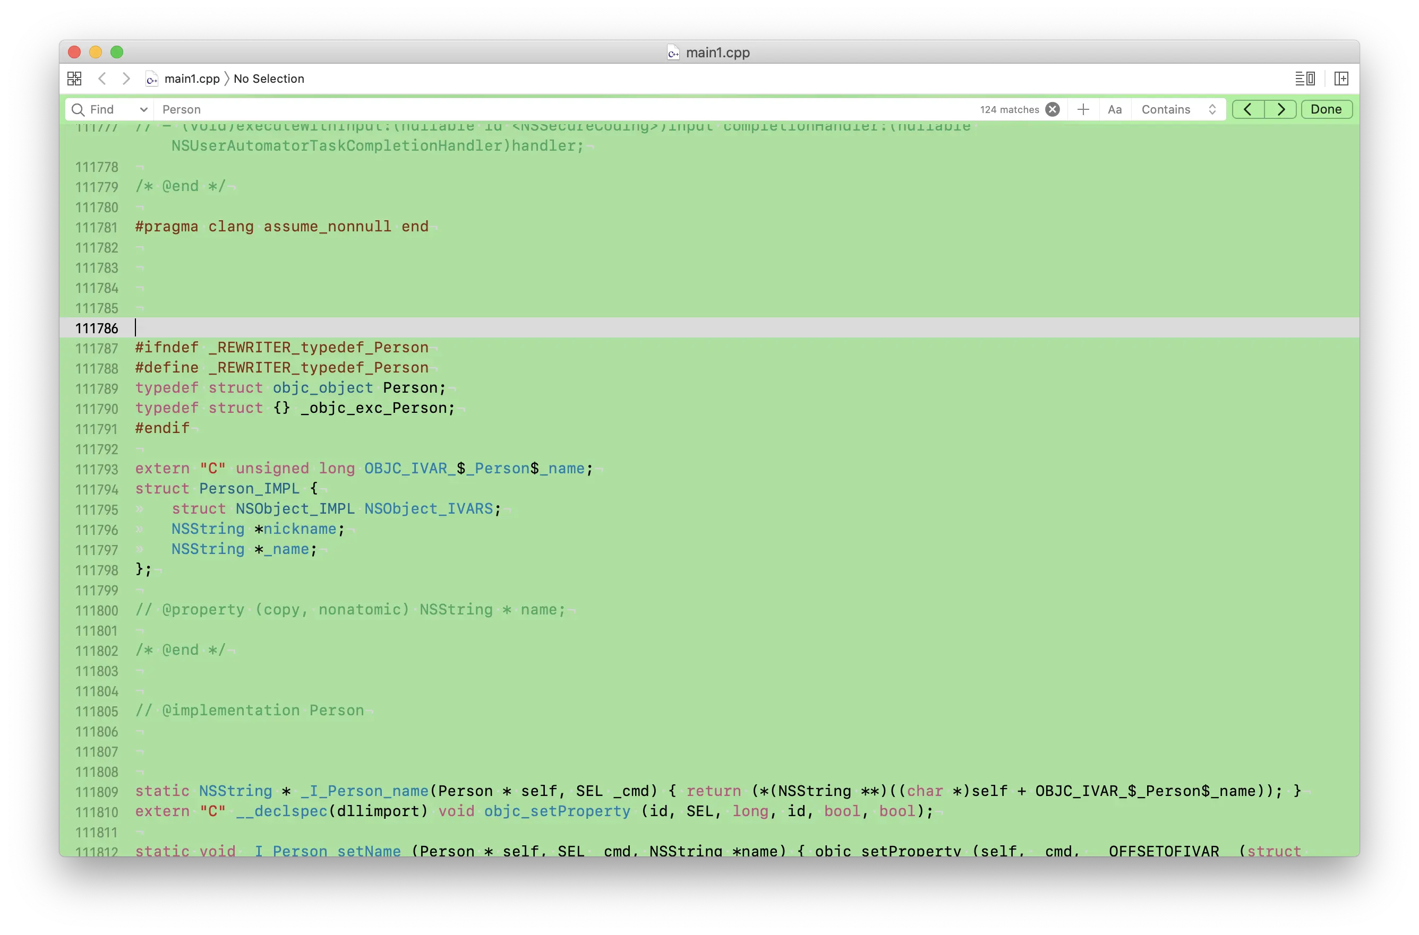Open the related items grid icon

click(x=74, y=79)
